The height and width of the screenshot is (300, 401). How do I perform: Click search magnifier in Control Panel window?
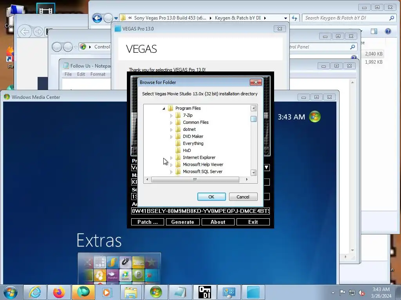[x=353, y=47]
